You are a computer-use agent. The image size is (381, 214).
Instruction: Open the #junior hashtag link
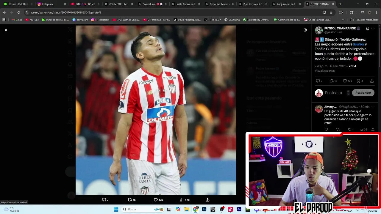point(359,44)
